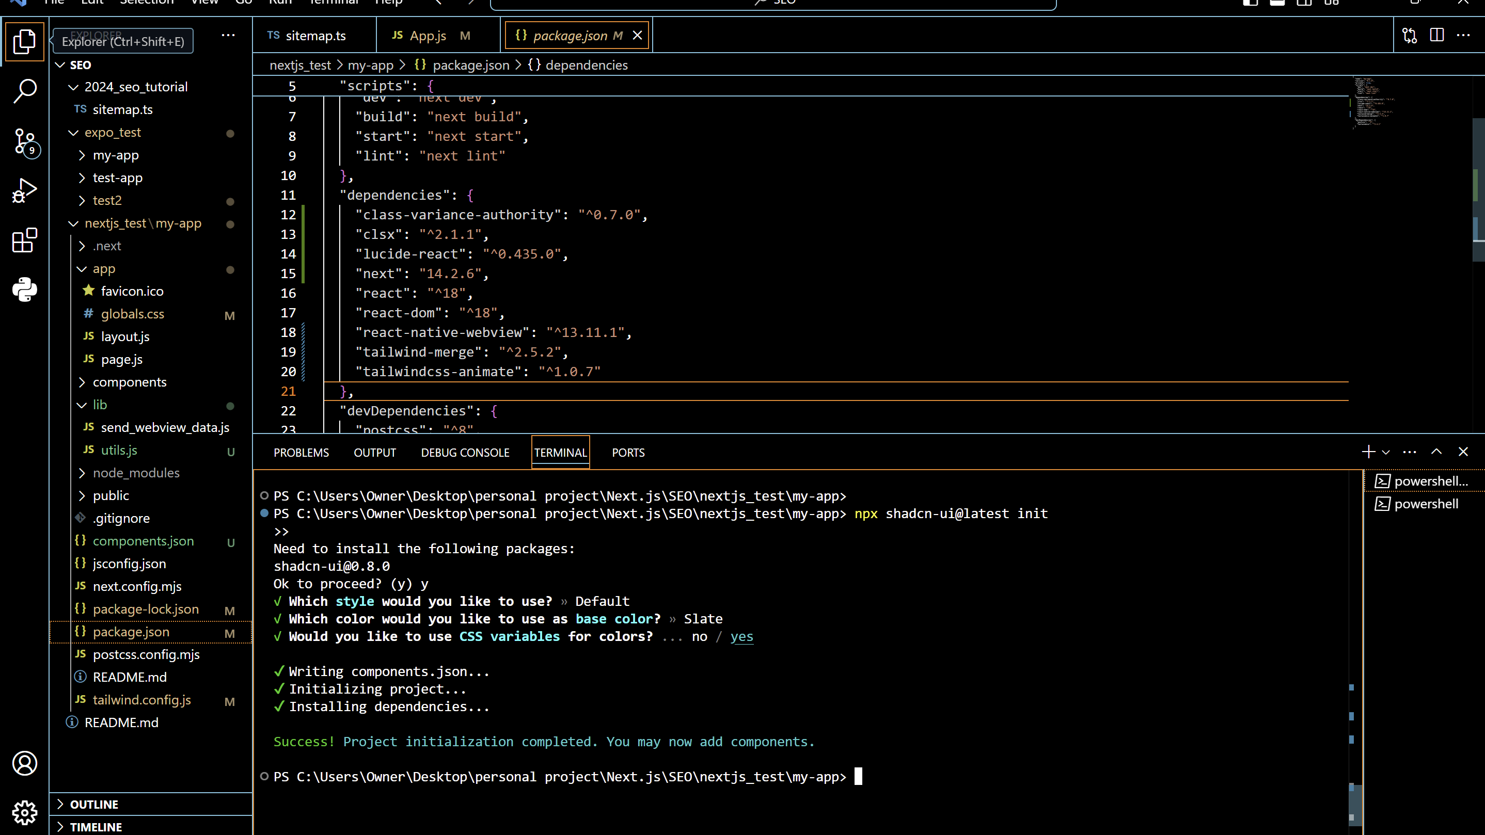
Task: Open the Accounts menu icon
Action: 25,764
